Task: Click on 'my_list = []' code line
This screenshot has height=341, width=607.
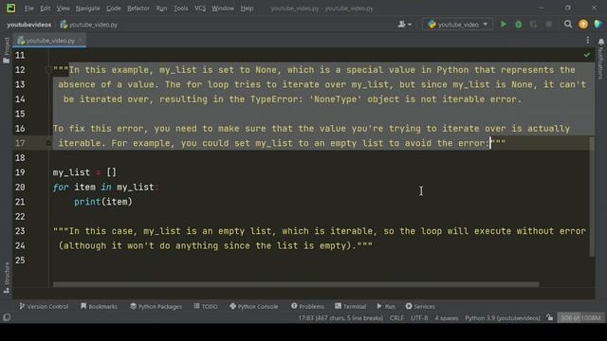Action: click(84, 172)
